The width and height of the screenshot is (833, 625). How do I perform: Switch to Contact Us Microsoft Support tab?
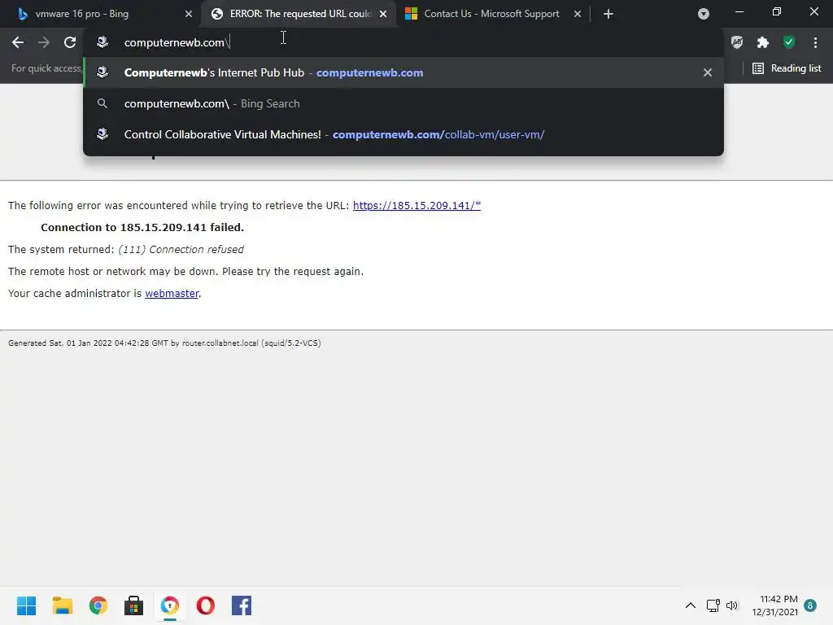coord(491,14)
